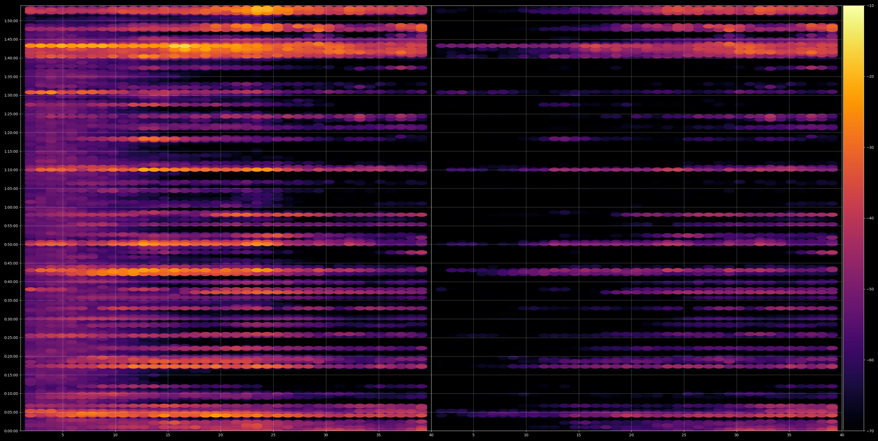Select the −20 colorbar scale label
The image size is (878, 441).
click(870, 76)
